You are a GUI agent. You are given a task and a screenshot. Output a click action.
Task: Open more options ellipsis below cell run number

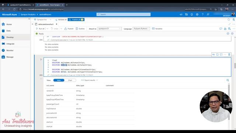click(41, 79)
